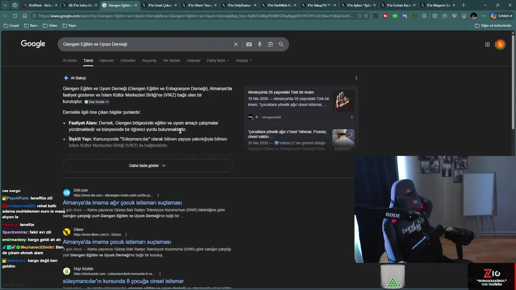The width and height of the screenshot is (516, 290).
Task: Clear the Google search box text
Action: (236, 44)
